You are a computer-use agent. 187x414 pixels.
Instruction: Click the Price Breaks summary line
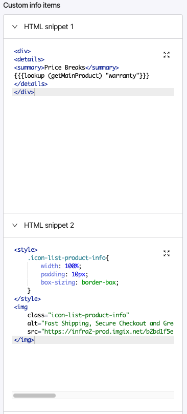[66, 68]
